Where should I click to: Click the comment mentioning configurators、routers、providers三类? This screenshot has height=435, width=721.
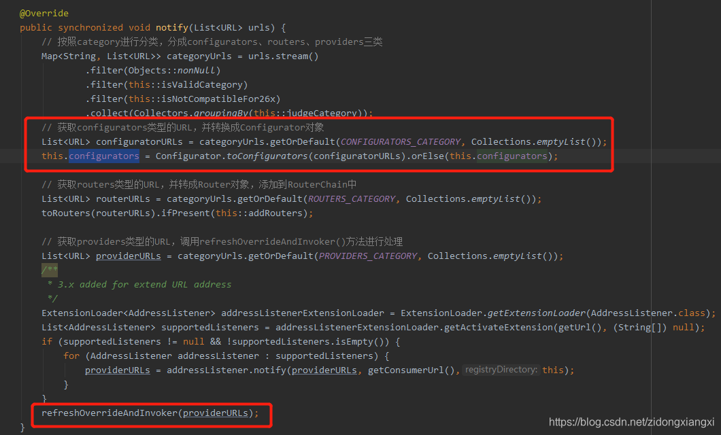pos(212,41)
